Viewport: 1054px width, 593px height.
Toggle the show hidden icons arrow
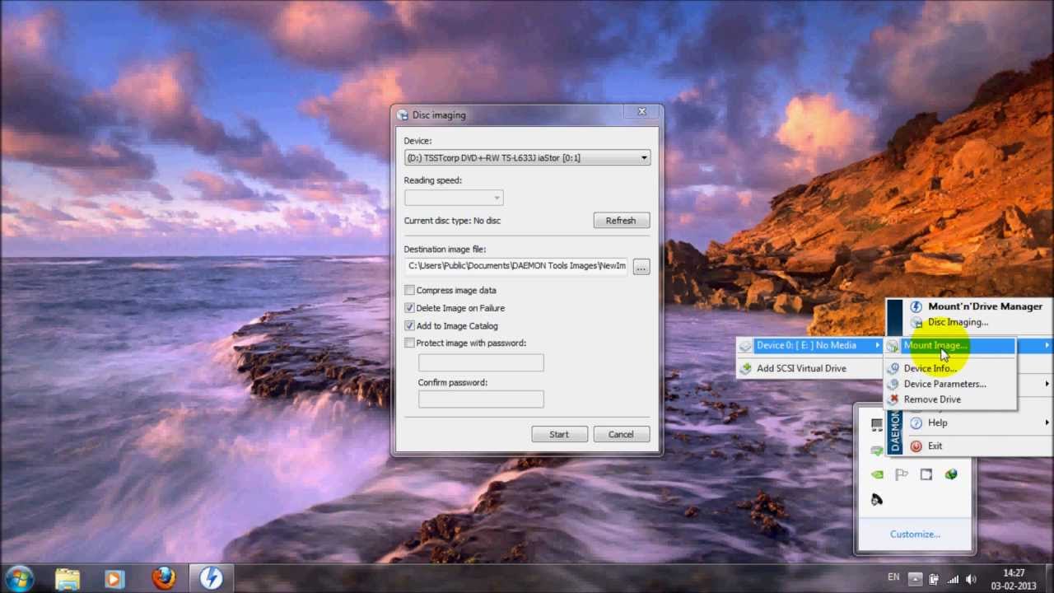916,579
